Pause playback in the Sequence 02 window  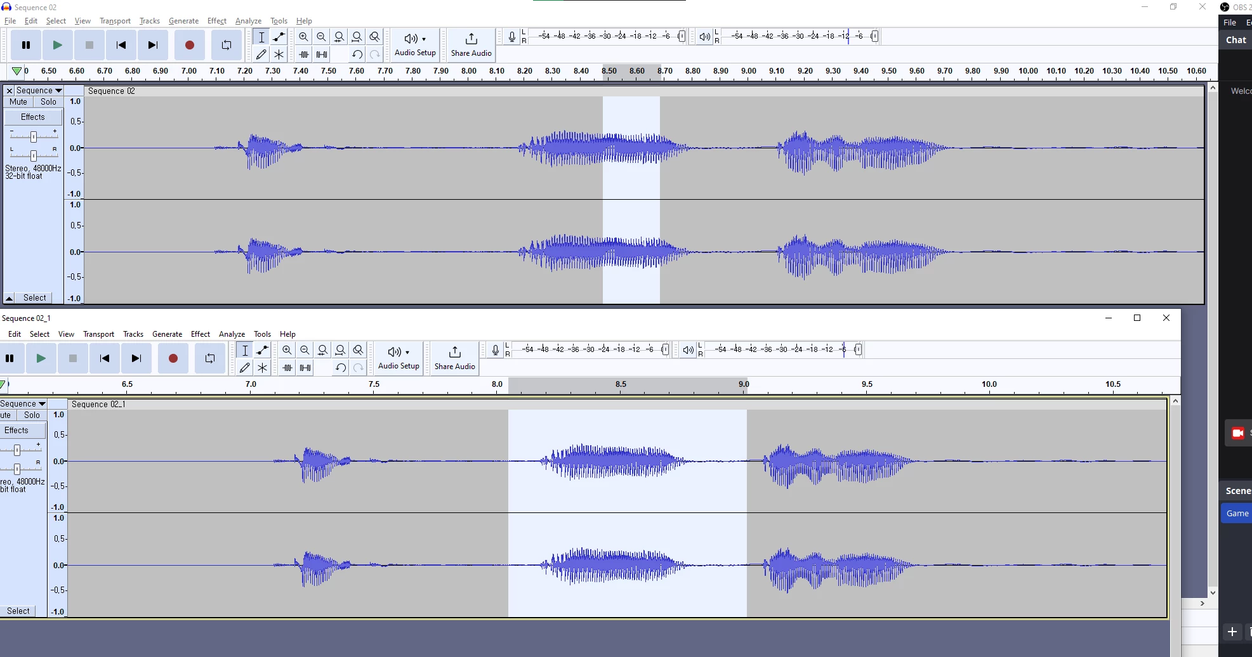(x=26, y=45)
